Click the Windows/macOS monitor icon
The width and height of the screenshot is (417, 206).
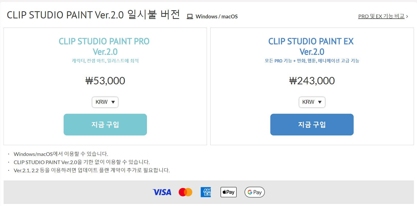point(190,16)
